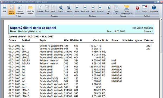Zoom in with Zvětšit
The width and height of the screenshot is (163, 98).
[61, 9]
